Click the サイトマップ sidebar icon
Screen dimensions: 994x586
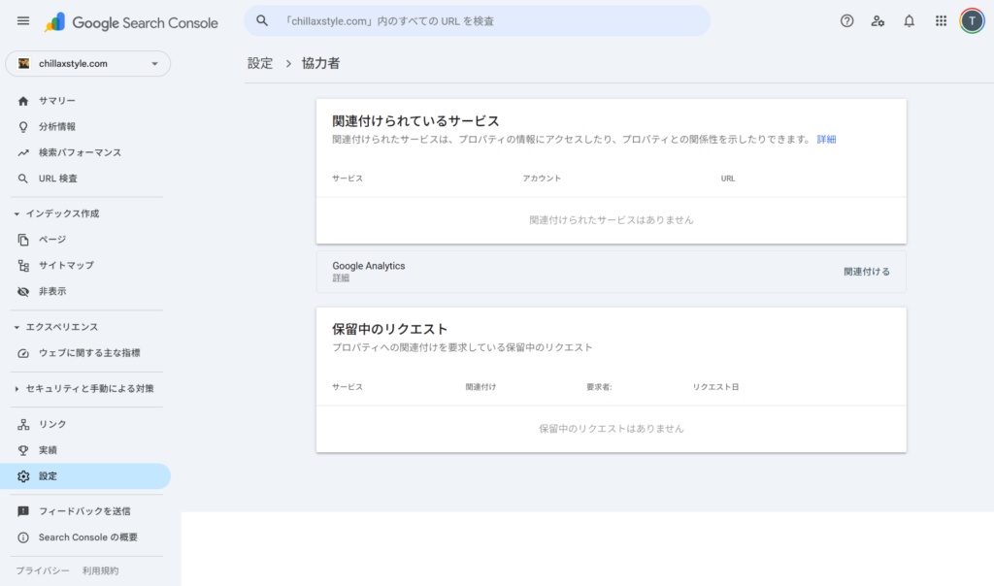tap(24, 265)
